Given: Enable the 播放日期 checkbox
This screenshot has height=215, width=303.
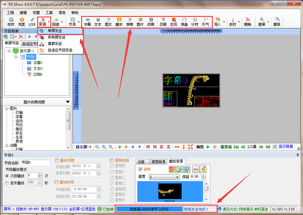Looking at the screenshot, I should (x=57, y=160).
